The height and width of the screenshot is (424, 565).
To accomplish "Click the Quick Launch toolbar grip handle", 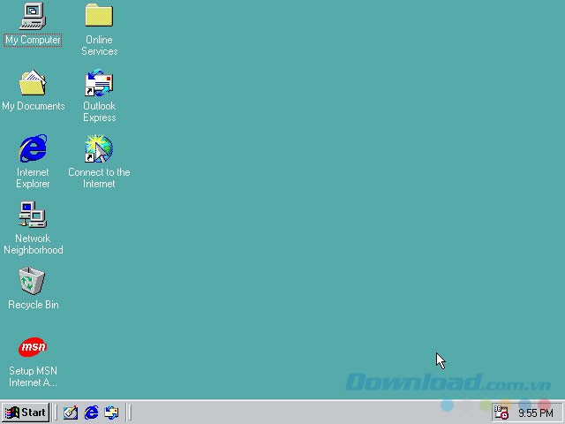I will 55,413.
